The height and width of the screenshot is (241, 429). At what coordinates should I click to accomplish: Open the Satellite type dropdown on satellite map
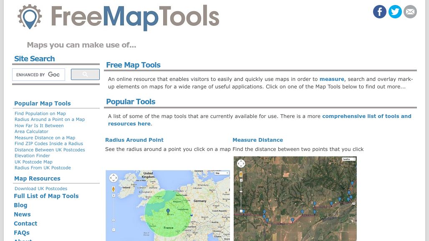pyautogui.click(x=349, y=159)
